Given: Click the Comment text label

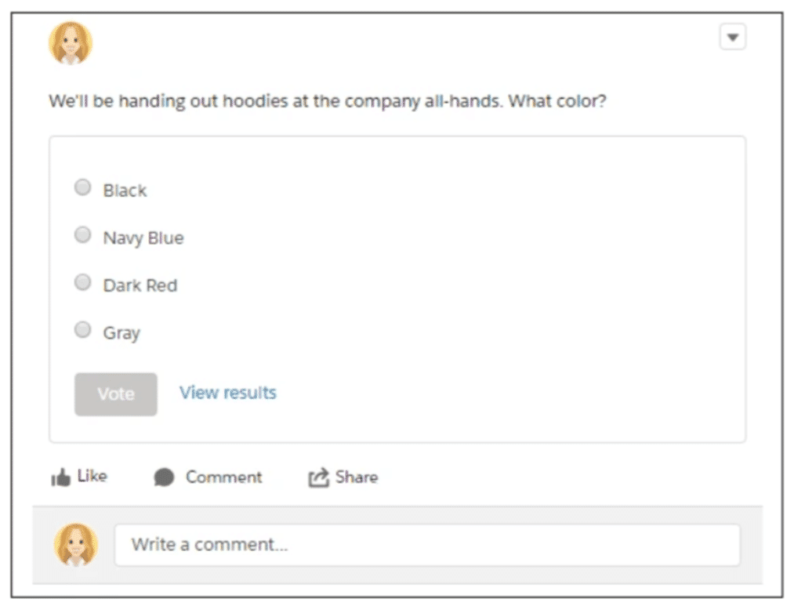Looking at the screenshot, I should 223,477.
